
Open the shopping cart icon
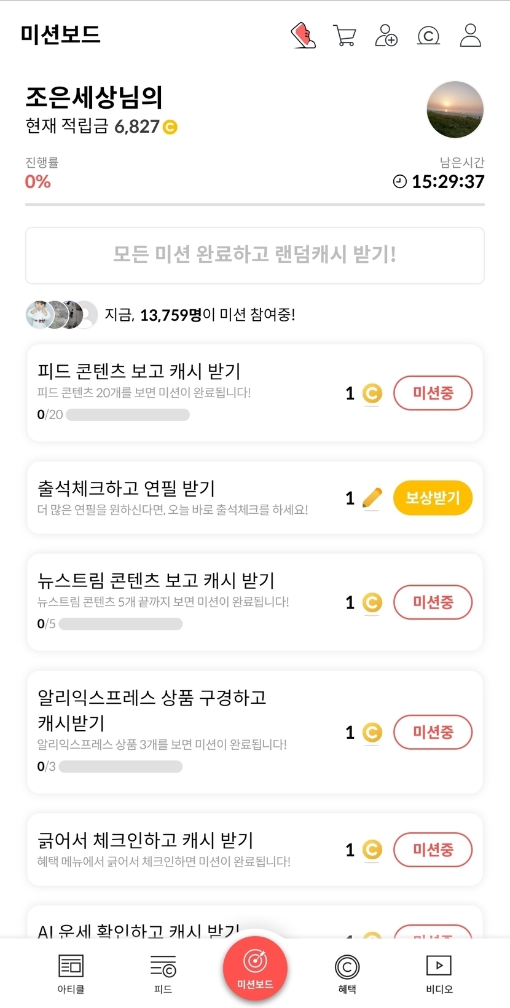click(x=345, y=36)
